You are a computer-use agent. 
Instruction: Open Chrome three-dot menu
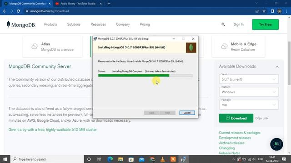coord(286,11)
